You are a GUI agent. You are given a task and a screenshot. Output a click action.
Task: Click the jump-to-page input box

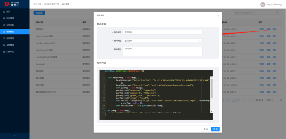[276, 100]
